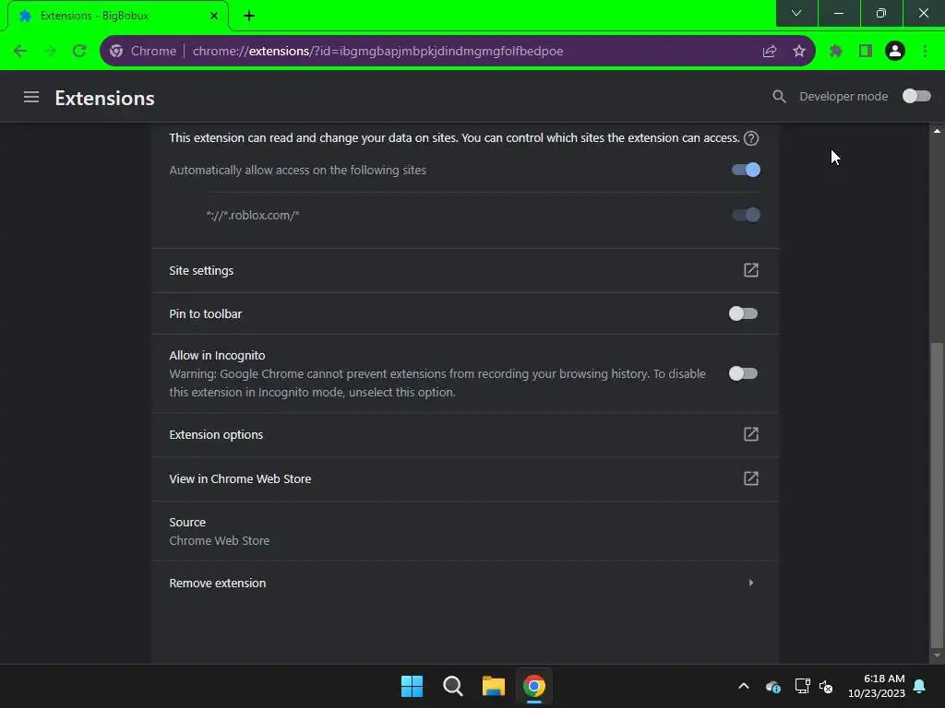Click the Extension options row label
Image resolution: width=945 pixels, height=708 pixels.
216,435
